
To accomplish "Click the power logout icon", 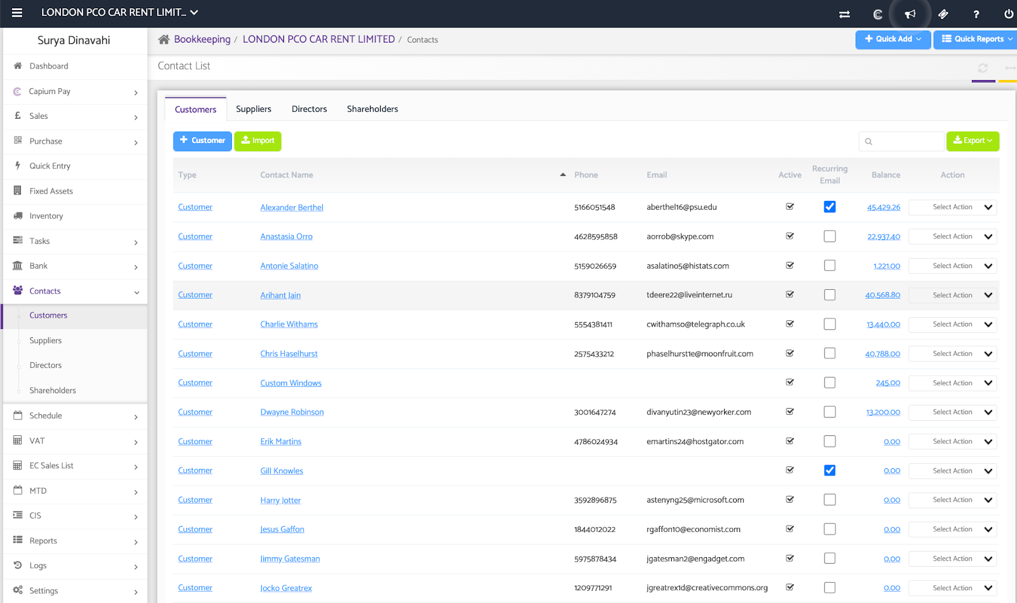I will click(1009, 14).
